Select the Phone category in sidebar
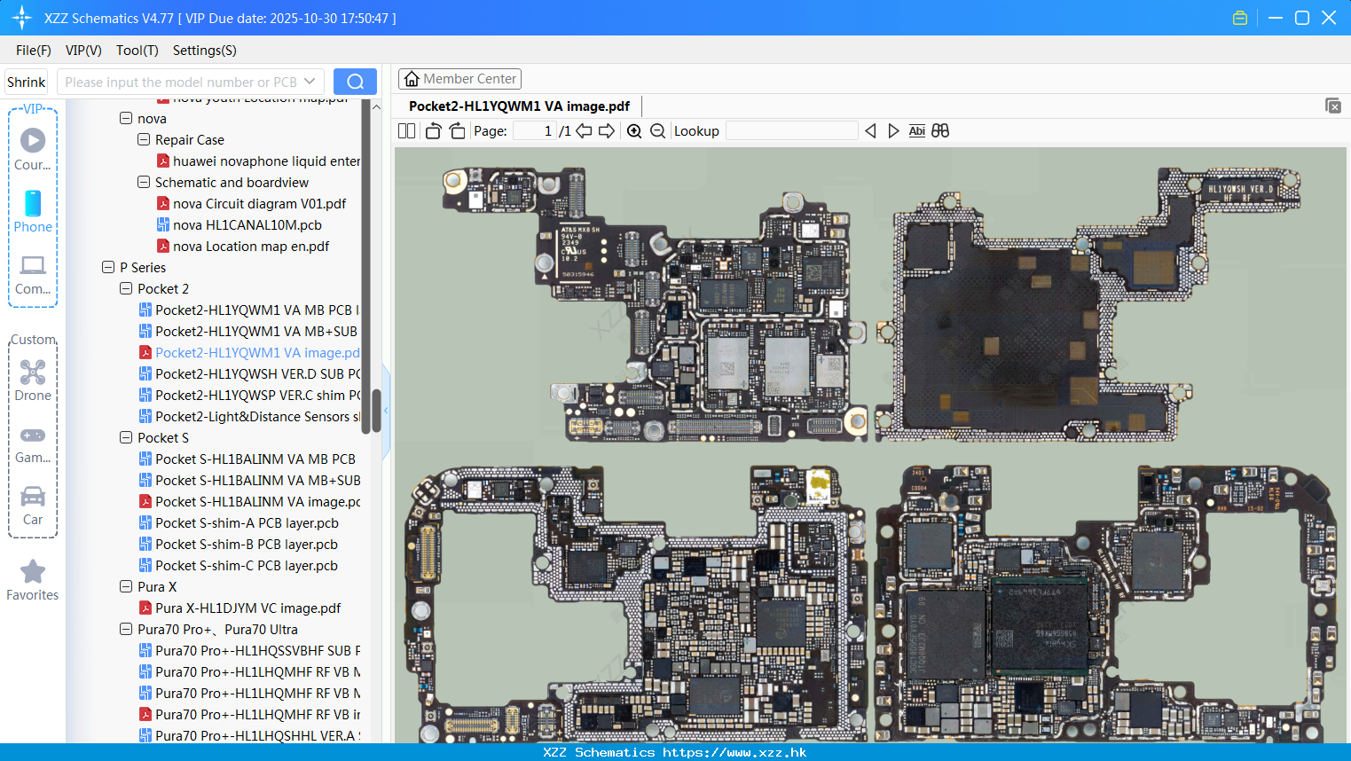This screenshot has width=1351, height=761. pos(33,211)
